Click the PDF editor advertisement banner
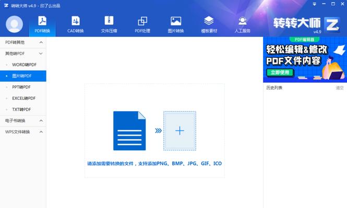The width and height of the screenshot is (347, 208). (305, 60)
